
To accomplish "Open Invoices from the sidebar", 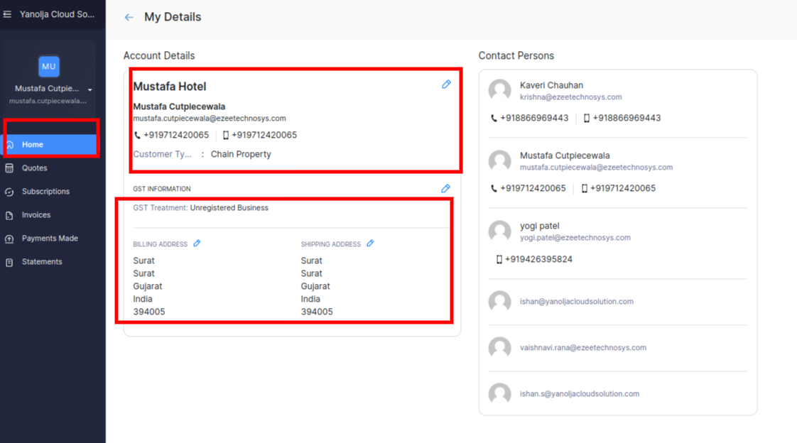I will pyautogui.click(x=36, y=215).
